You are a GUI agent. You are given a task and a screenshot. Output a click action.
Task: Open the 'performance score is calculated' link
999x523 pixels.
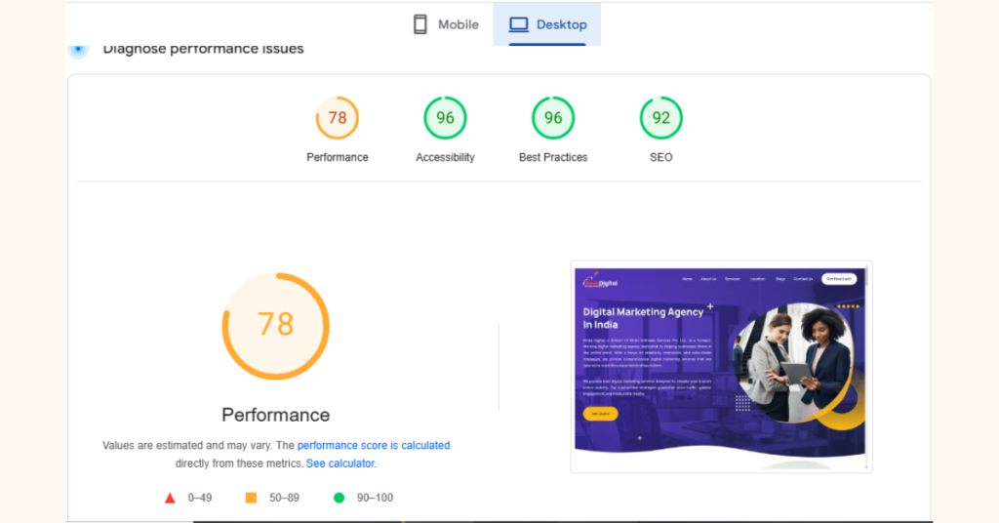374,445
